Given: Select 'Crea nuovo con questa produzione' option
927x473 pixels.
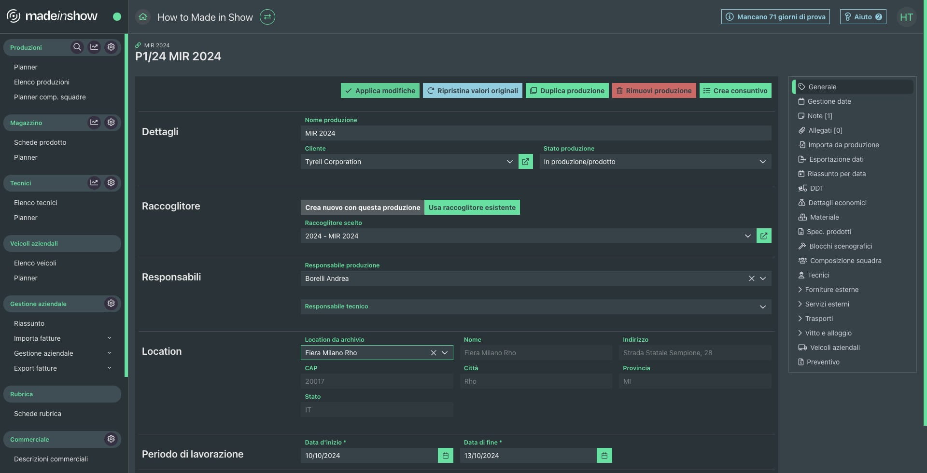Looking at the screenshot, I should 363,207.
